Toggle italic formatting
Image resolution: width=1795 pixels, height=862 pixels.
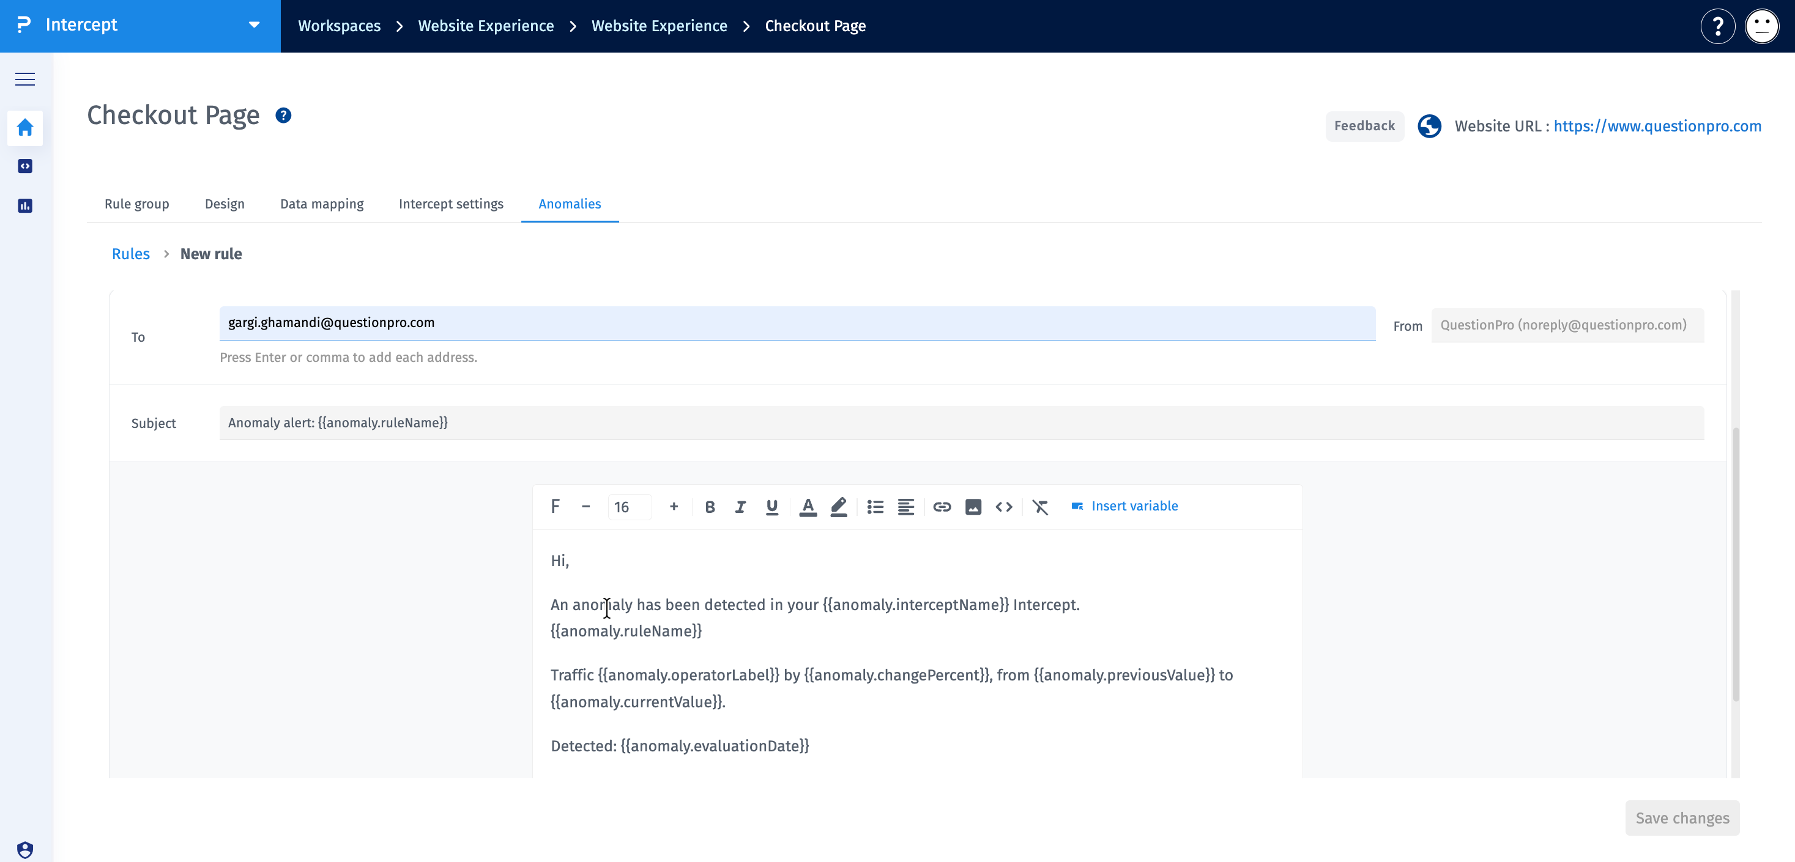click(x=740, y=507)
